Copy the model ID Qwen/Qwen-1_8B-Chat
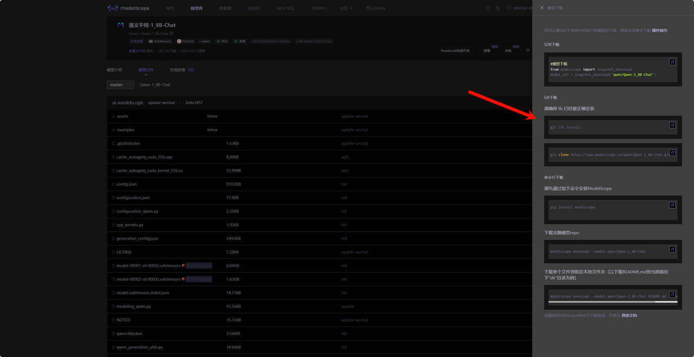Screen dimensions: 694x357 pyautogui.click(x=171, y=34)
